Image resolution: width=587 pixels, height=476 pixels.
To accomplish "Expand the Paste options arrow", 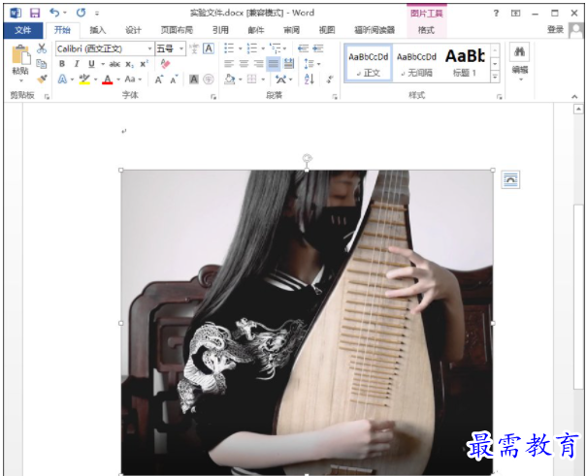I will point(20,80).
